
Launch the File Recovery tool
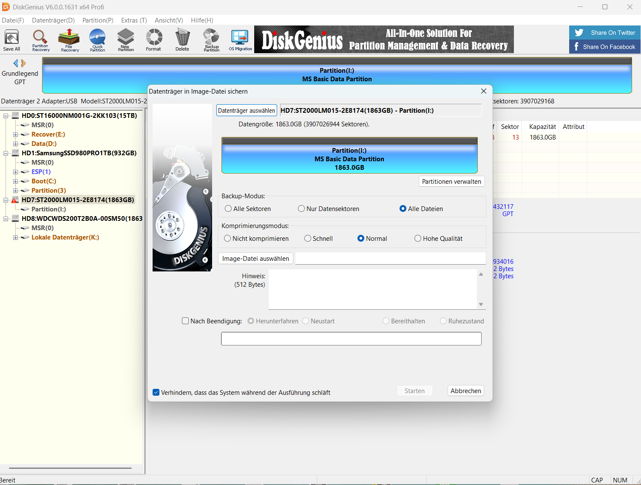click(69, 40)
